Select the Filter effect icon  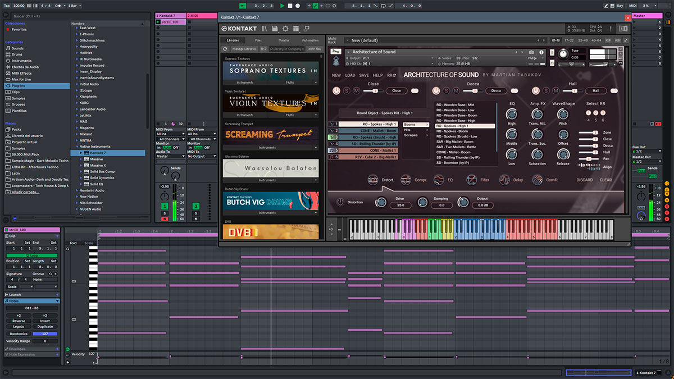472,180
